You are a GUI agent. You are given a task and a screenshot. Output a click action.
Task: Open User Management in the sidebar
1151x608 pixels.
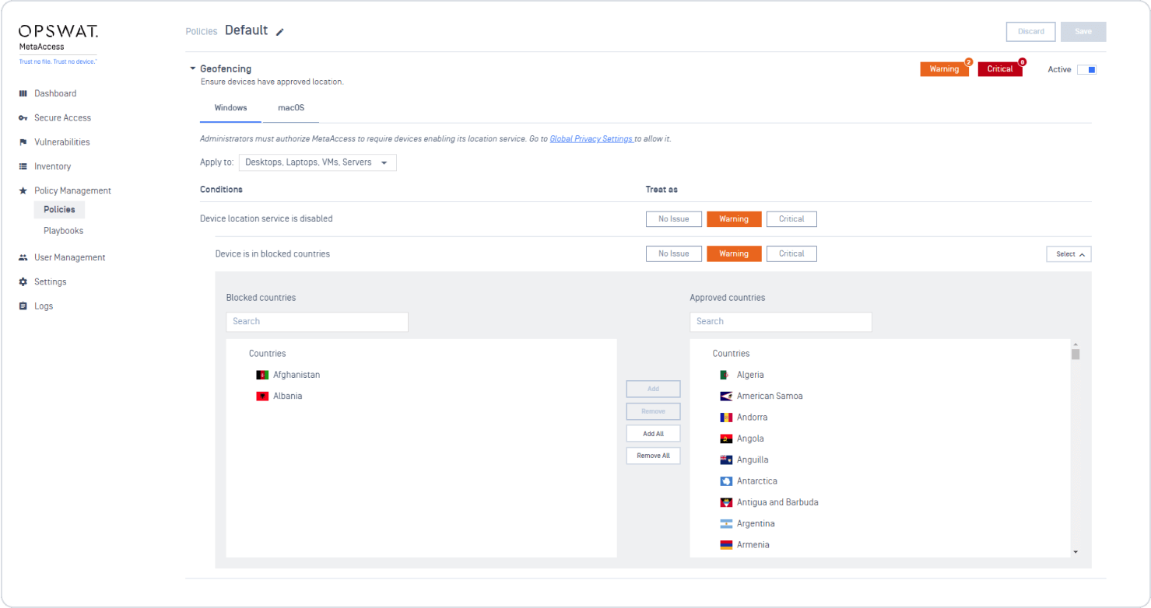pyautogui.click(x=69, y=257)
